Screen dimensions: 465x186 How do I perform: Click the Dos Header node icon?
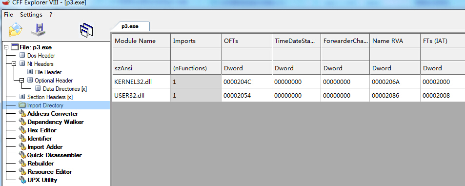(x=22, y=56)
